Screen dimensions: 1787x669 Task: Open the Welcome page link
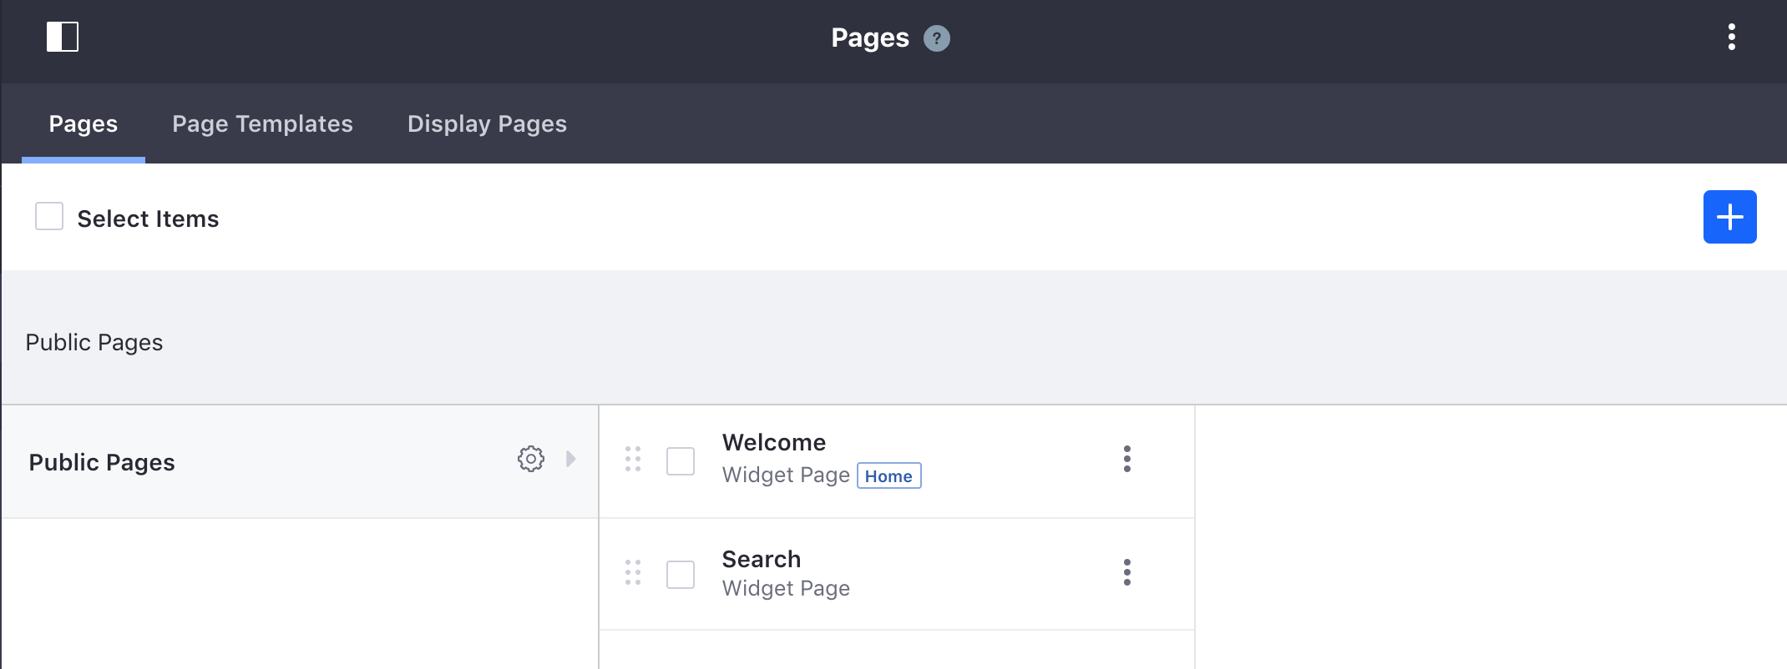point(774,442)
